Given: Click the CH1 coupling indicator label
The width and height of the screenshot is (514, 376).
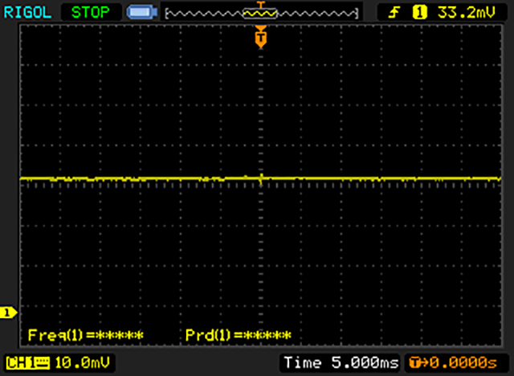Looking at the screenshot, I should click(x=28, y=363).
